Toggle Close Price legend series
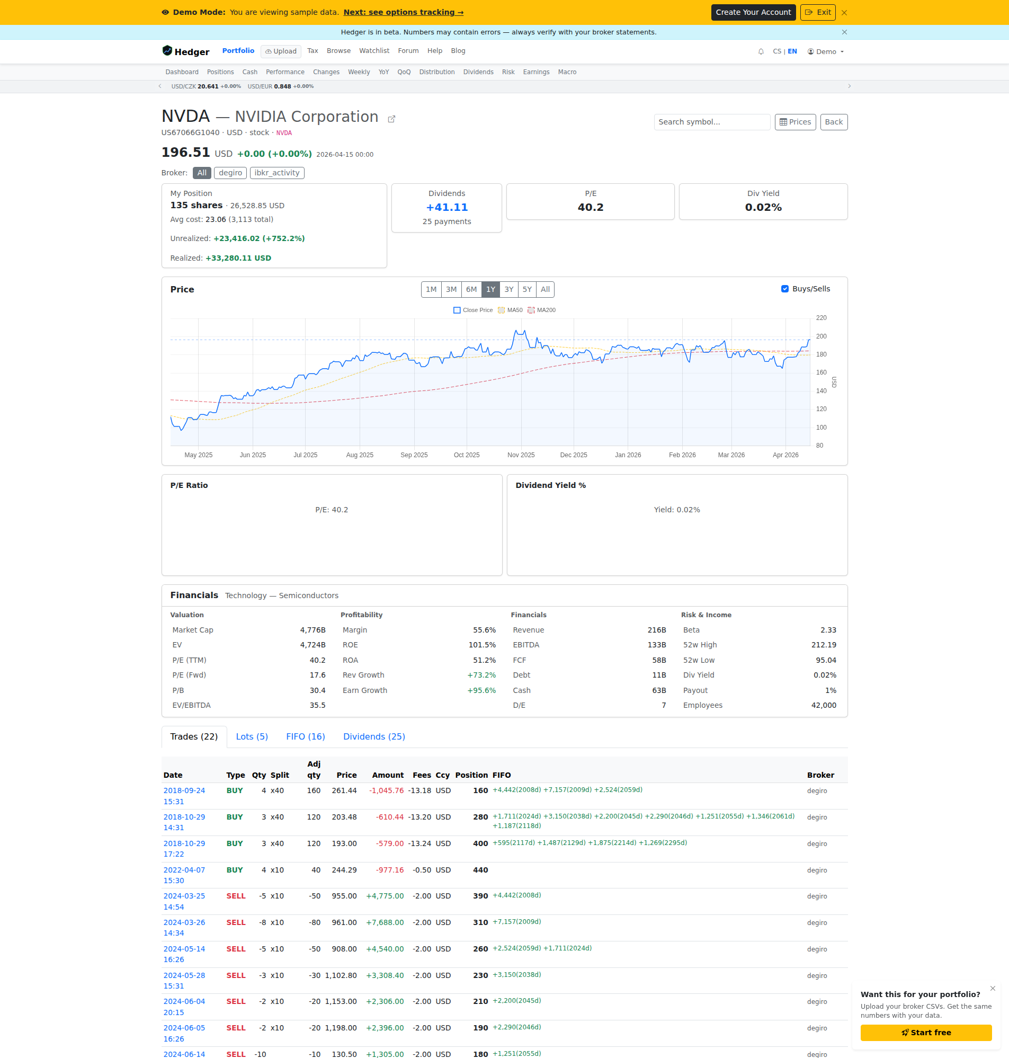1009x1058 pixels. (473, 310)
